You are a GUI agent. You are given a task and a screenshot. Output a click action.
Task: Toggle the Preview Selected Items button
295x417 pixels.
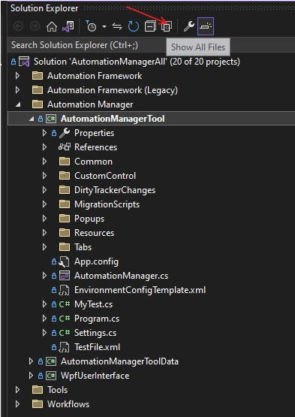click(206, 26)
